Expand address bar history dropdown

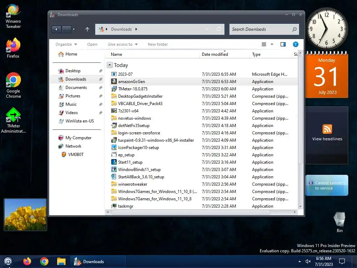tap(207, 29)
